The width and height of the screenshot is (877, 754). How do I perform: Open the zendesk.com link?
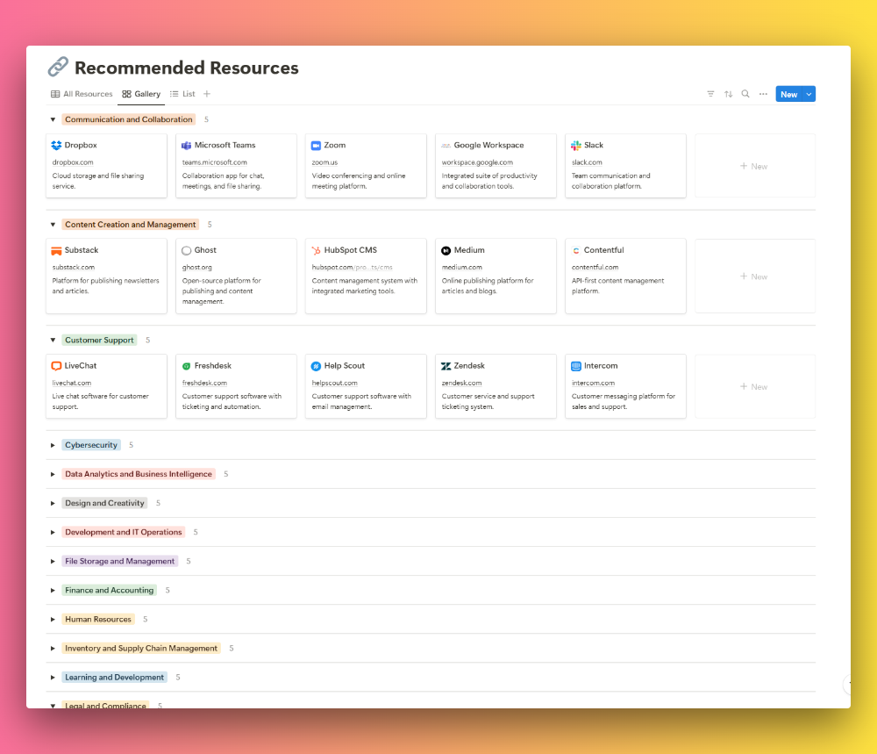(x=461, y=383)
